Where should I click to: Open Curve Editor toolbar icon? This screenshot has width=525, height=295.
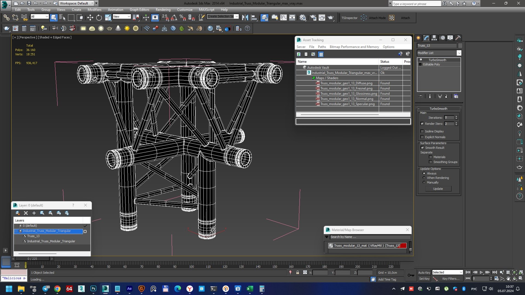click(x=284, y=18)
